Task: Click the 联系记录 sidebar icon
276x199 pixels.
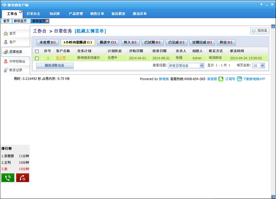Action: coord(6,70)
